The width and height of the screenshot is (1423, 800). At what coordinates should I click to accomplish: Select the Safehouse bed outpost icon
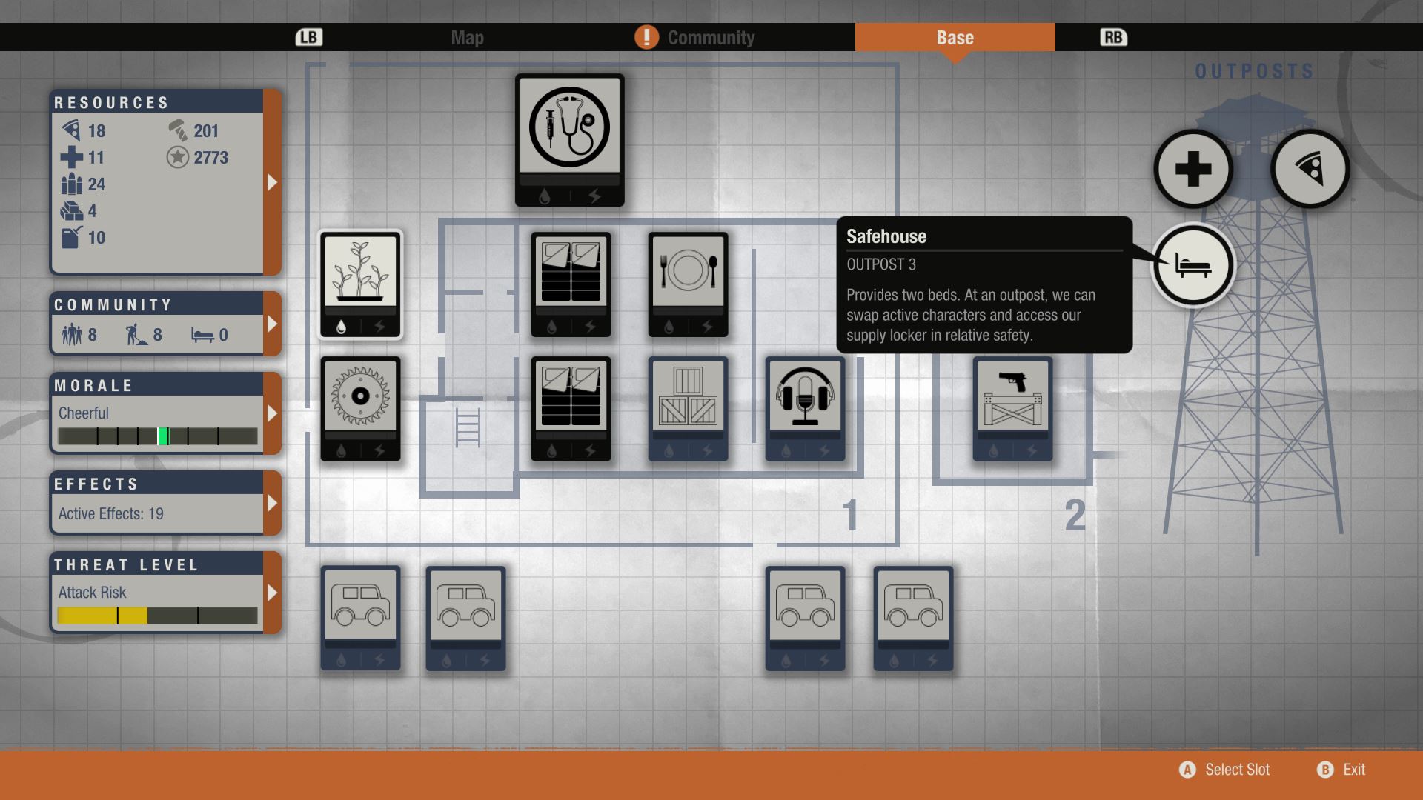[1193, 265]
